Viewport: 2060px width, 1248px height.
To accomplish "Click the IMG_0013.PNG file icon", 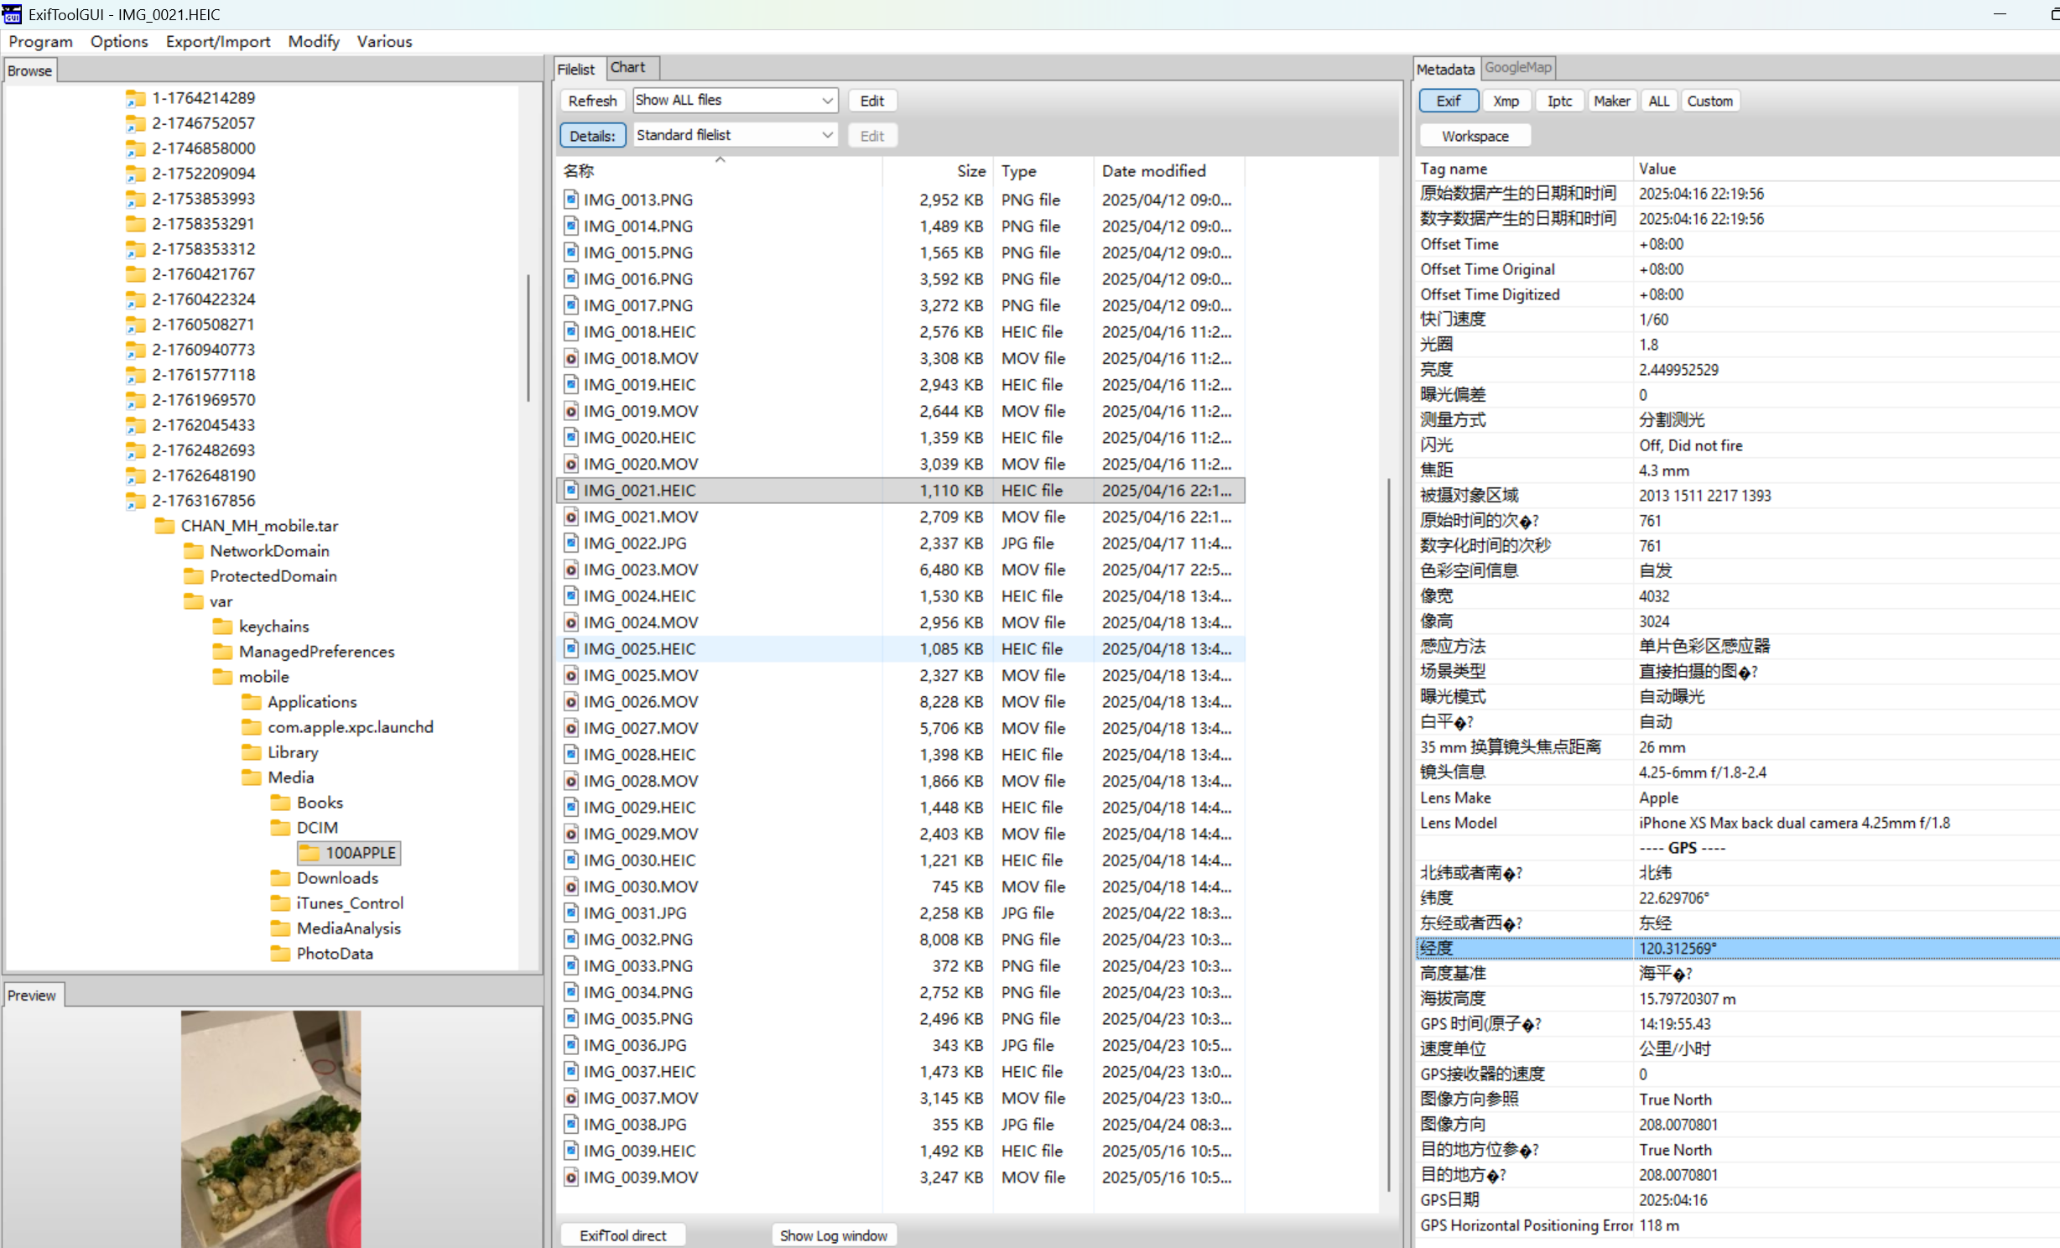I will pyautogui.click(x=570, y=200).
